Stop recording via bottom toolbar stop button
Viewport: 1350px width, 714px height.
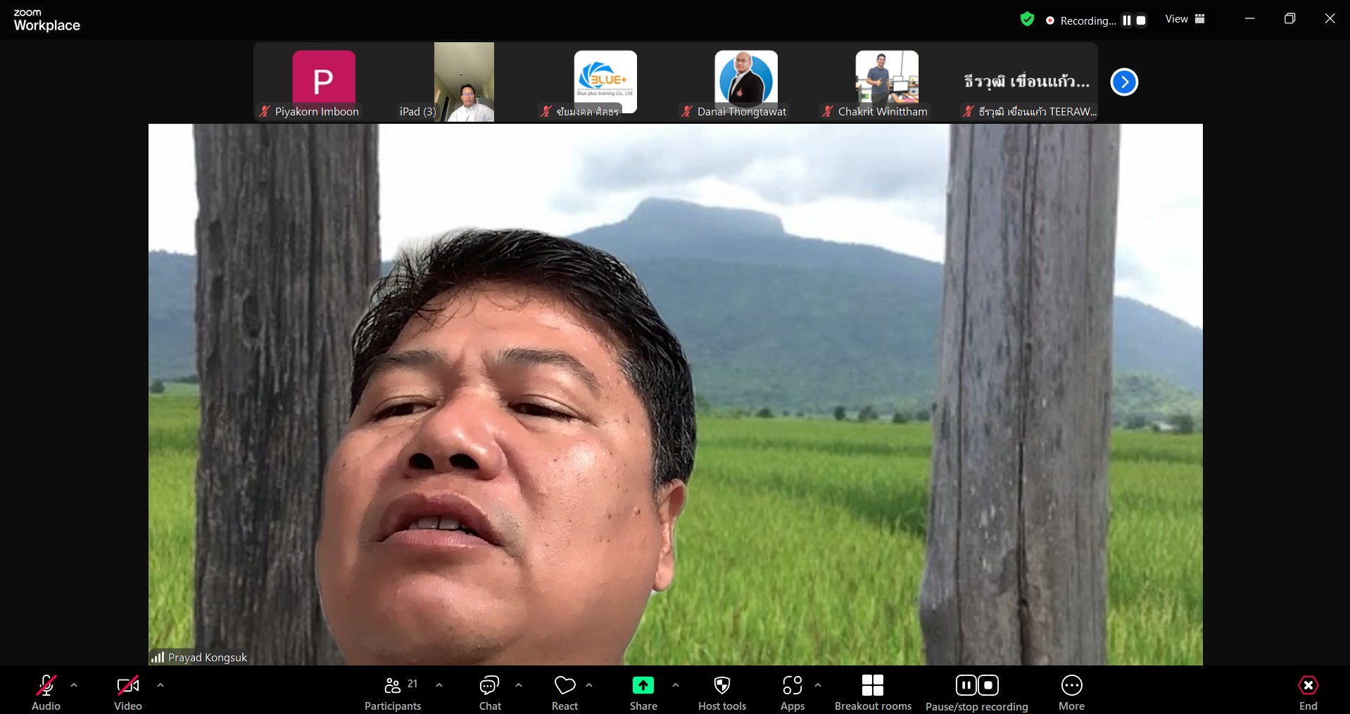pyautogui.click(x=988, y=685)
